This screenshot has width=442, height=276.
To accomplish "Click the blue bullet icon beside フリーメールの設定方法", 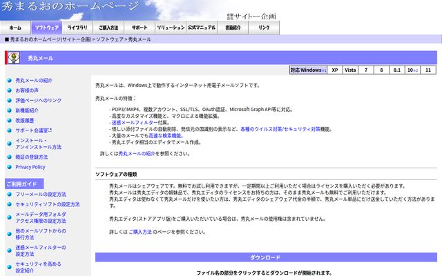I will (9, 195).
